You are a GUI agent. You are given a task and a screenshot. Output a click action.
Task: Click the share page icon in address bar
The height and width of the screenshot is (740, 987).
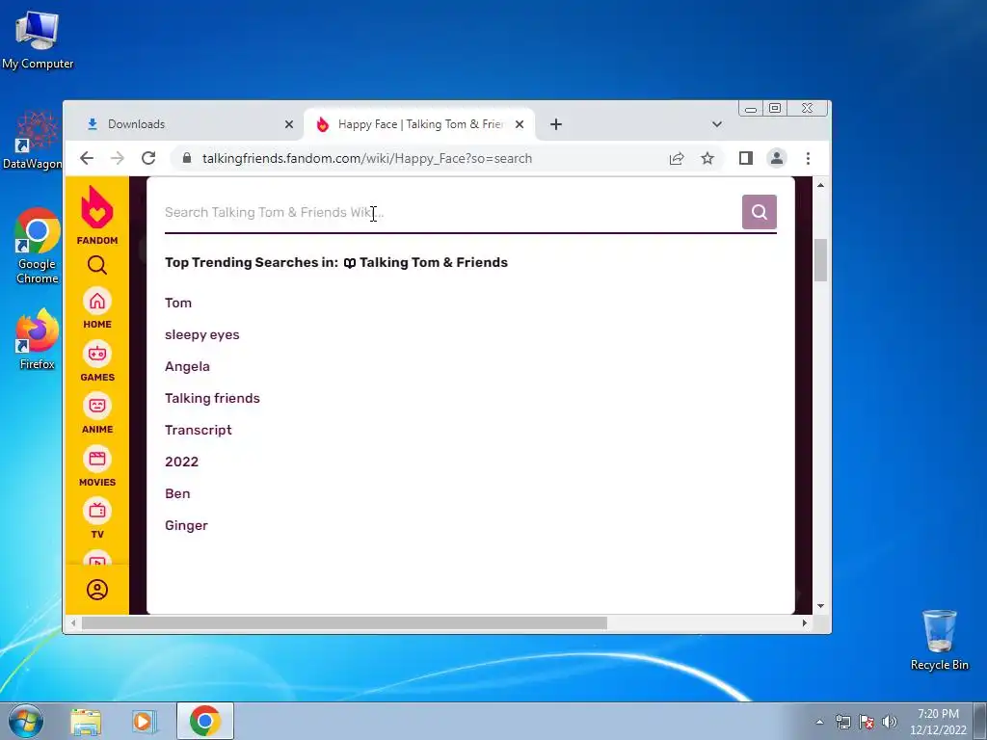[677, 159]
